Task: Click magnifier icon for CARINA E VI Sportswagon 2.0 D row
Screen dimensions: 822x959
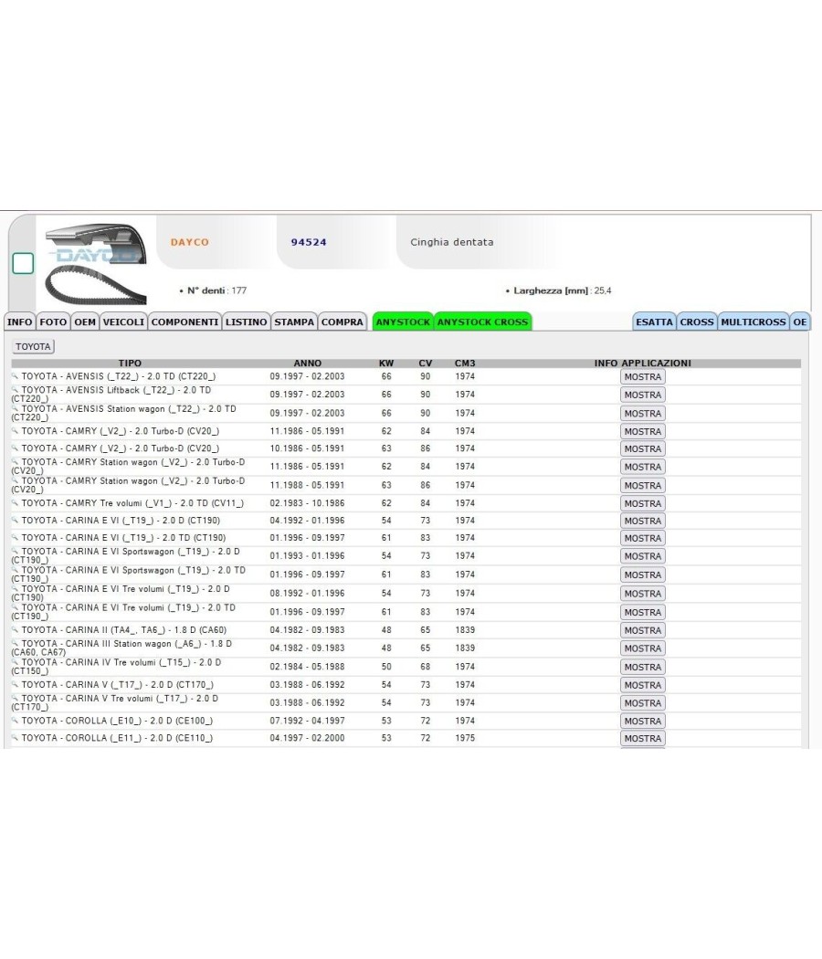Action: click(x=15, y=551)
